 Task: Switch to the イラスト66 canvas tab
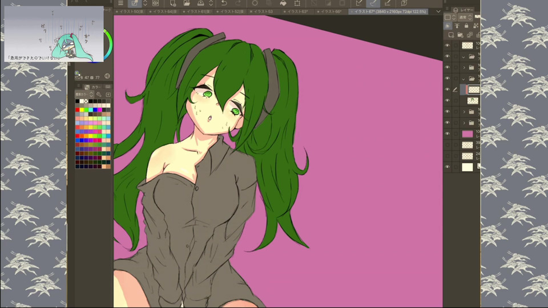[330, 11]
